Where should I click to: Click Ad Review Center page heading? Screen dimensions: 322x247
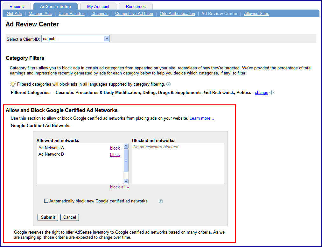coord(32,24)
